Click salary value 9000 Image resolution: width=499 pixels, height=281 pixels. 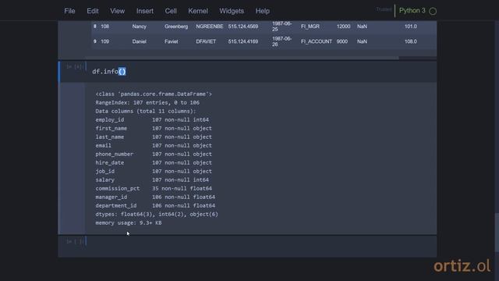(x=342, y=41)
